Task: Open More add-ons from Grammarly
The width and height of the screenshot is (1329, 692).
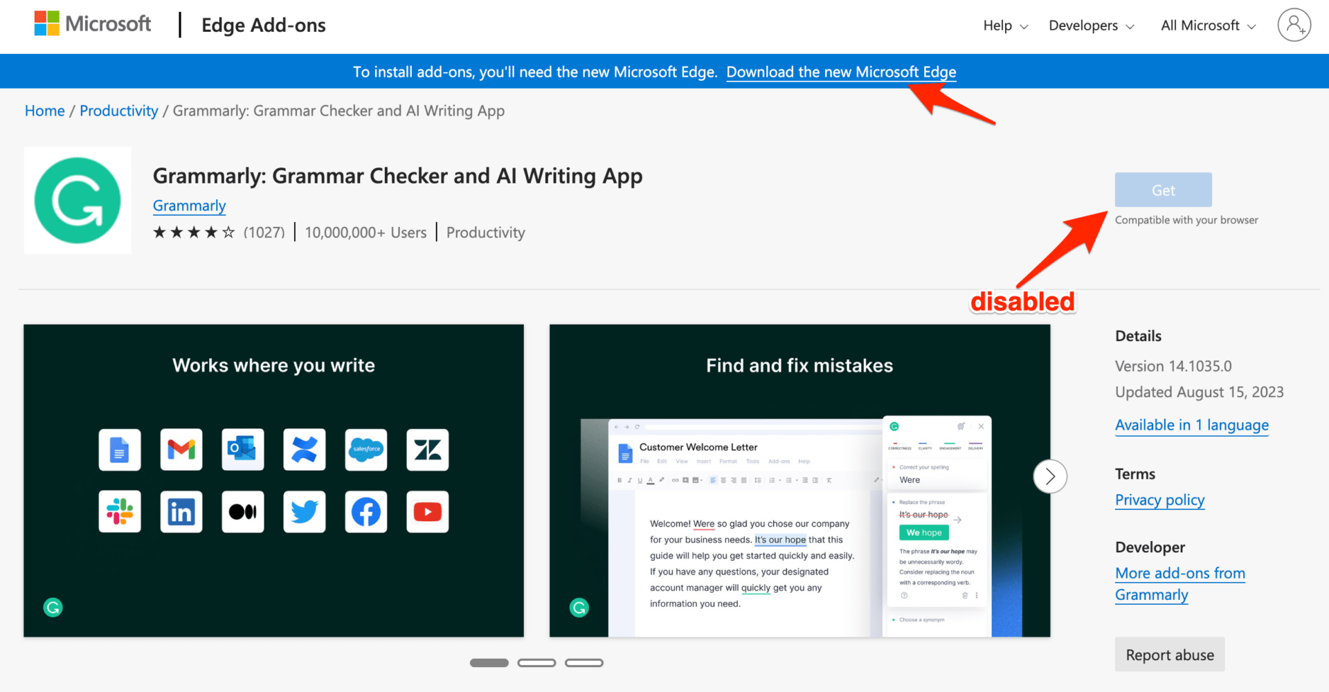Action: (x=1179, y=573)
